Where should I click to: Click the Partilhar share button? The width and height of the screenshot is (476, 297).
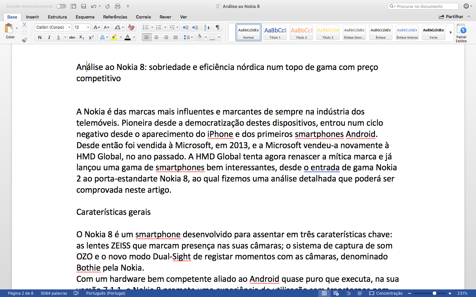(x=451, y=16)
